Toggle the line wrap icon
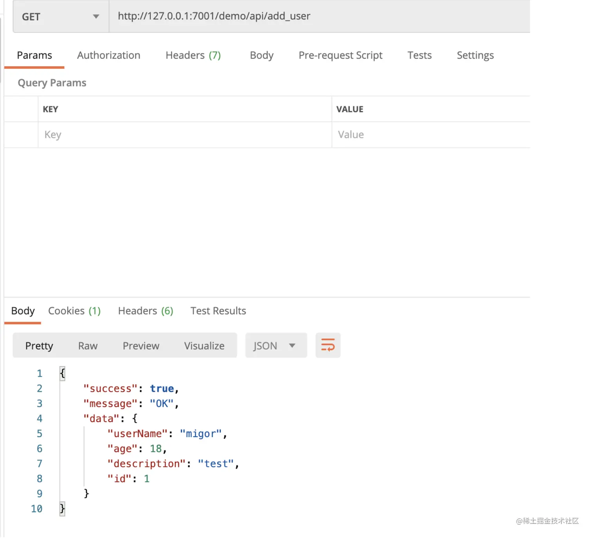This screenshot has height=538, width=592. coord(328,345)
